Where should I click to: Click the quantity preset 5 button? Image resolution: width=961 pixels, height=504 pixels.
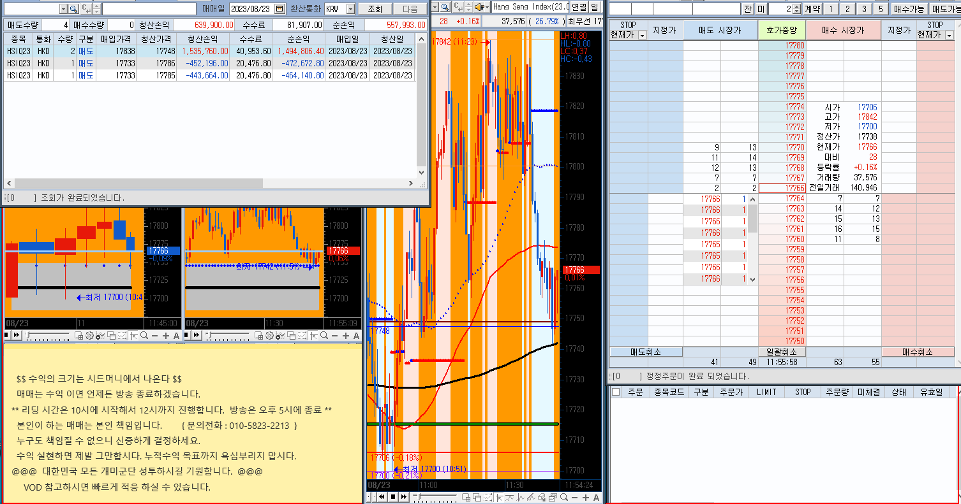pos(880,9)
